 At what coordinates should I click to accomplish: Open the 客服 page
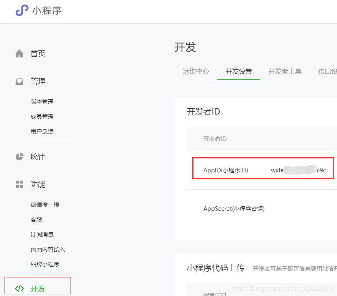[x=36, y=219]
